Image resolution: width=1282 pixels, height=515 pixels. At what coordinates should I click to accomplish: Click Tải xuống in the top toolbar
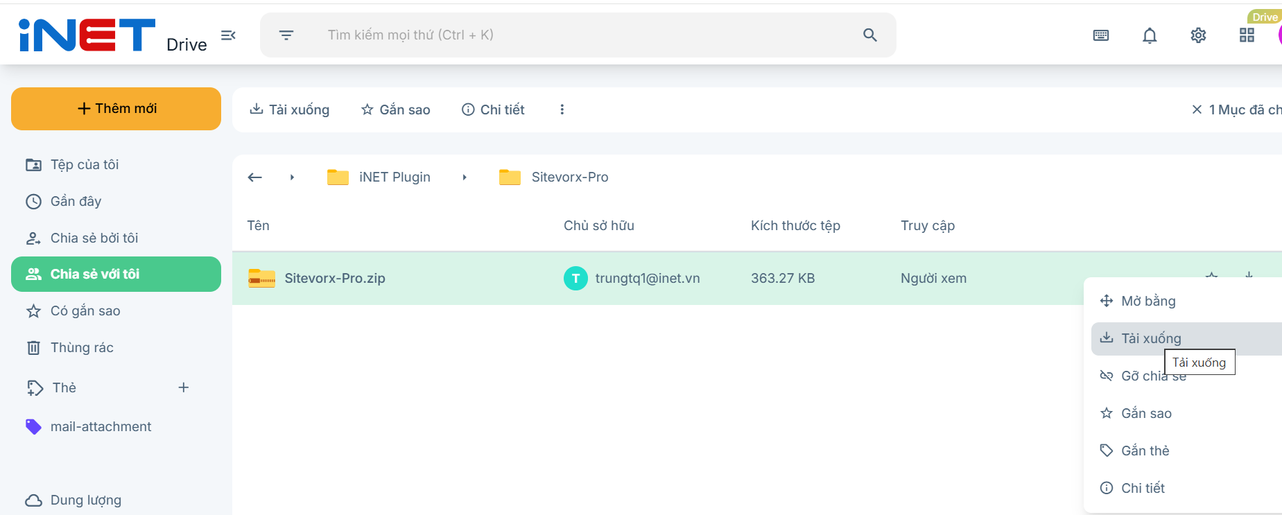coord(290,110)
